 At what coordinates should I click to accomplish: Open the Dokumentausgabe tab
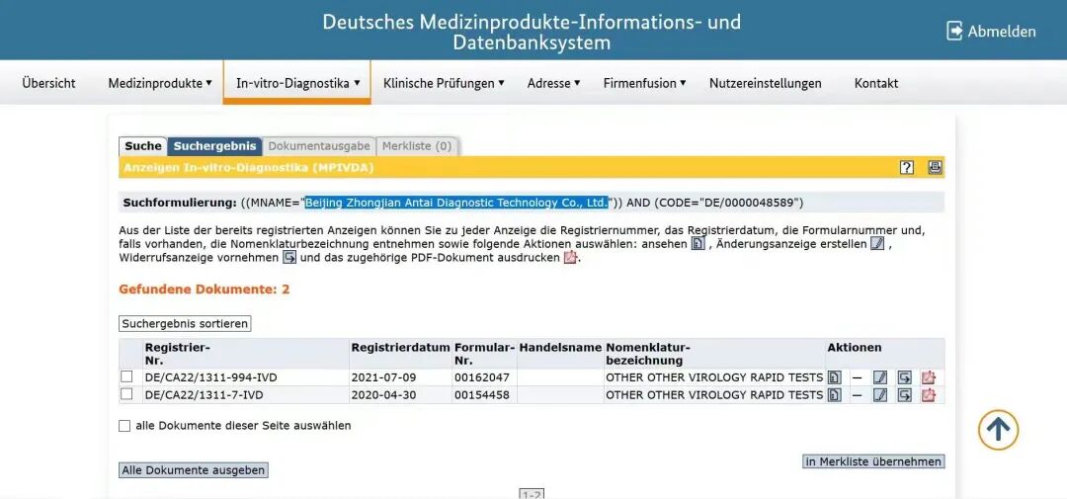(x=319, y=145)
